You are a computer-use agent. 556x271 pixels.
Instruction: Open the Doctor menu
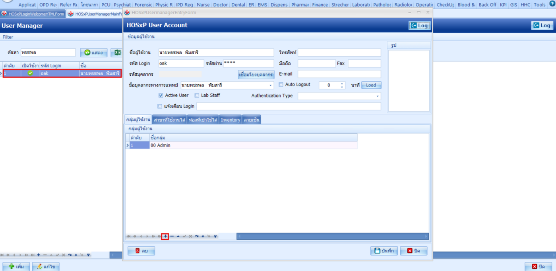(x=220, y=5)
